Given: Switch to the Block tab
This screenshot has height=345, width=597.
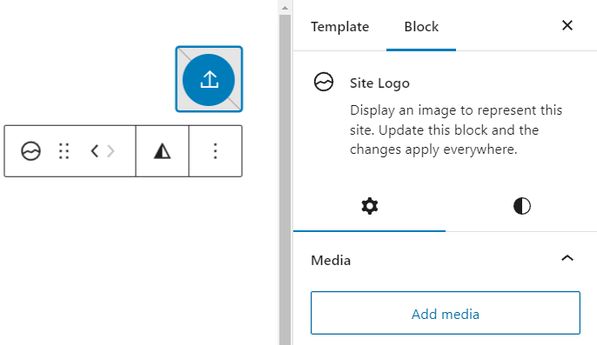Looking at the screenshot, I should [x=421, y=27].
